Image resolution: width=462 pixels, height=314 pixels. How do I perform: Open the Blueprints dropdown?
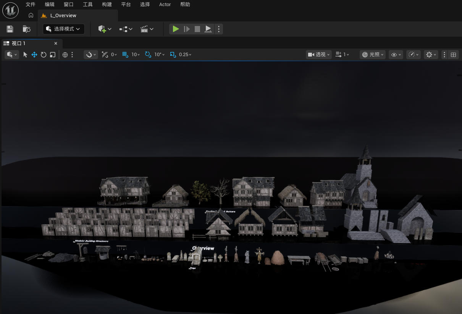pyautogui.click(x=126, y=29)
